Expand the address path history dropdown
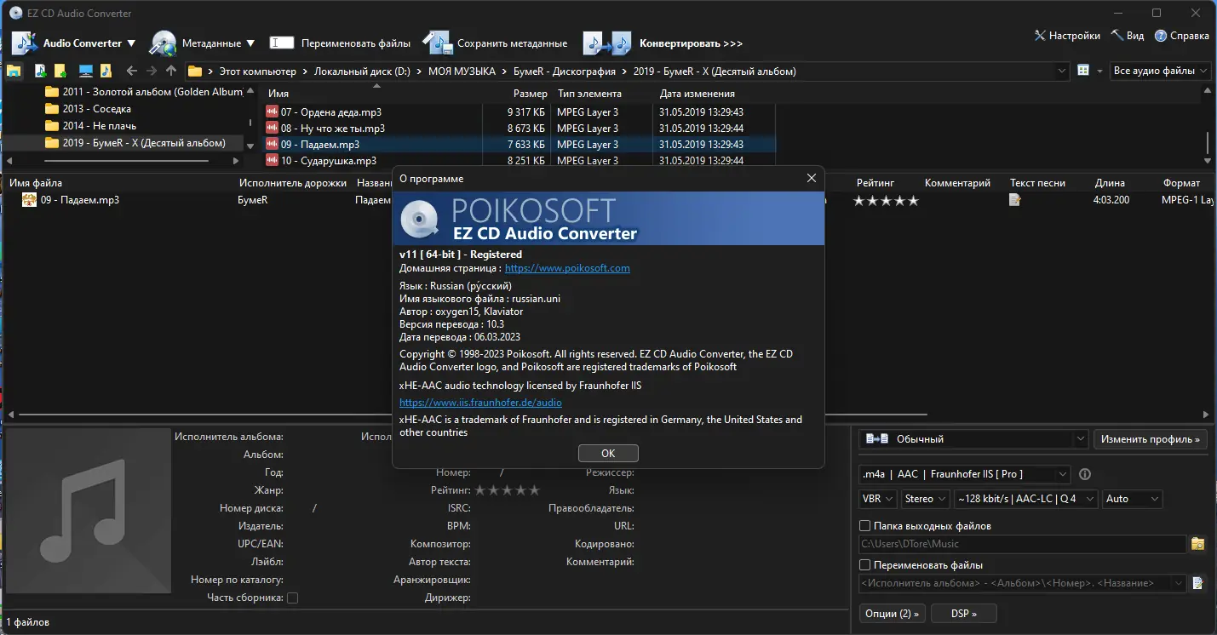 (1061, 72)
